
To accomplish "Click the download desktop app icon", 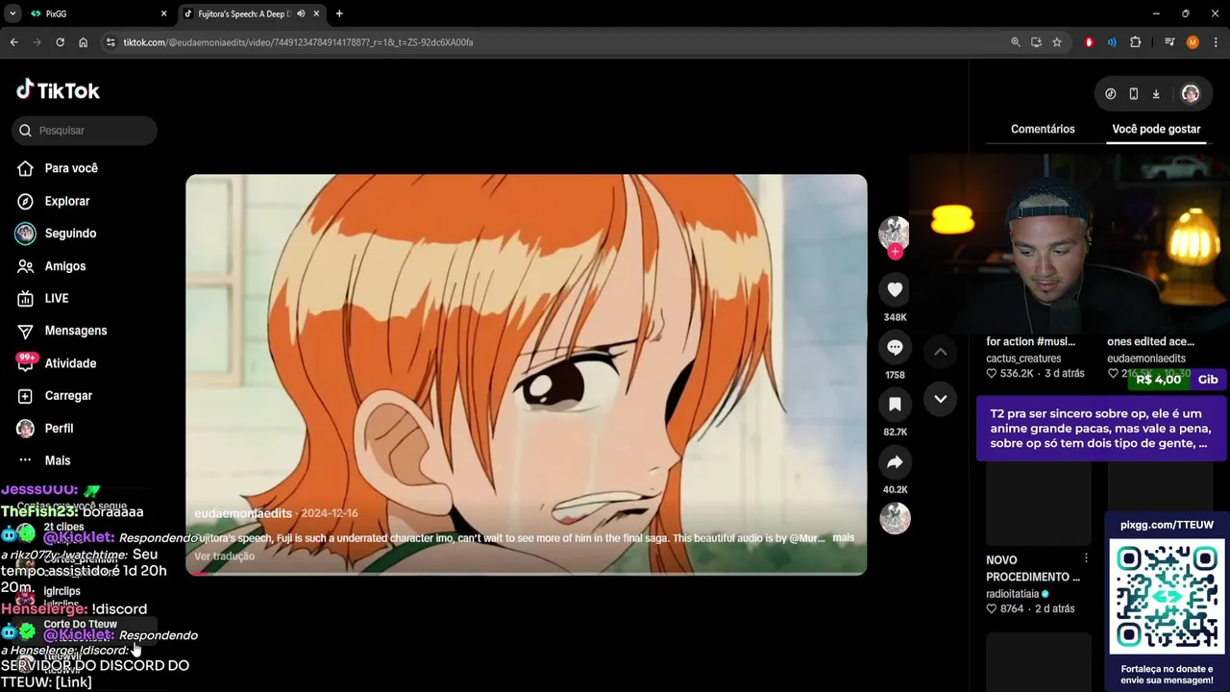I will (1156, 94).
